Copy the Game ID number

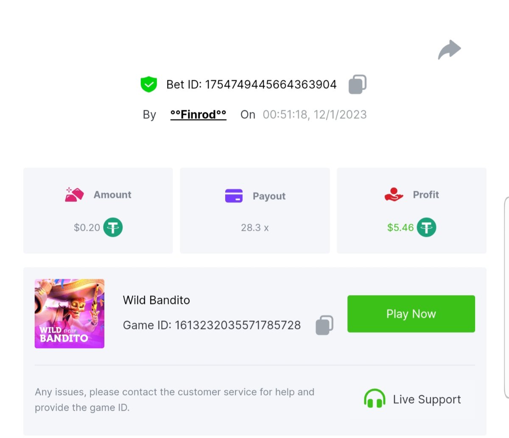[324, 325]
